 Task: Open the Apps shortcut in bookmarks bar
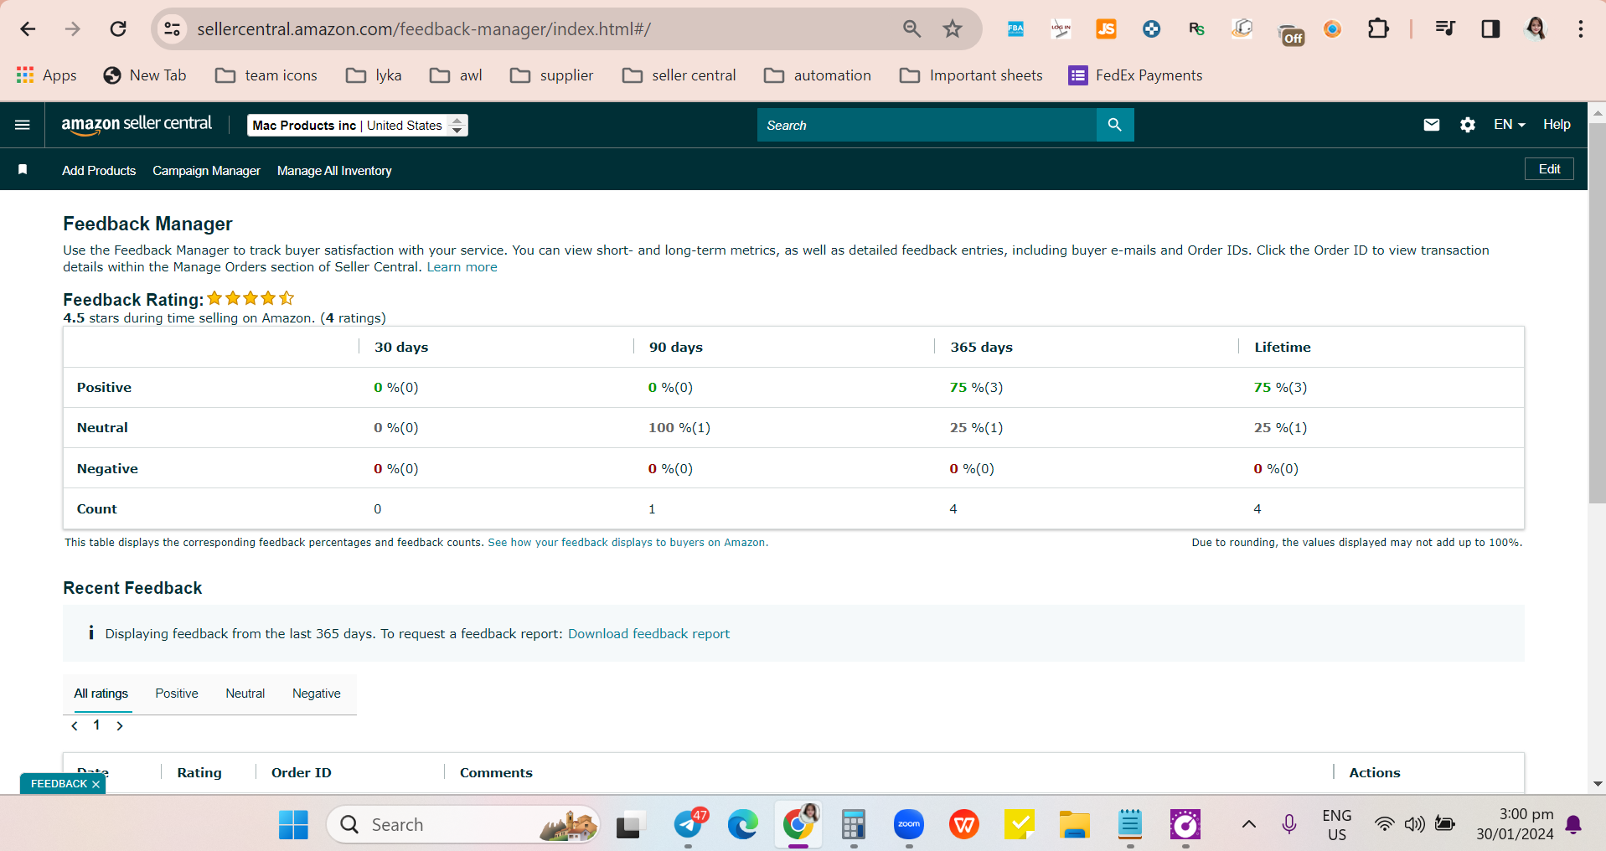[47, 75]
